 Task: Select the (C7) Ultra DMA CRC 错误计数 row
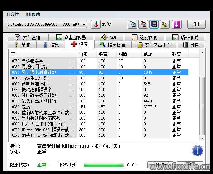pyautogui.click(x=99, y=130)
